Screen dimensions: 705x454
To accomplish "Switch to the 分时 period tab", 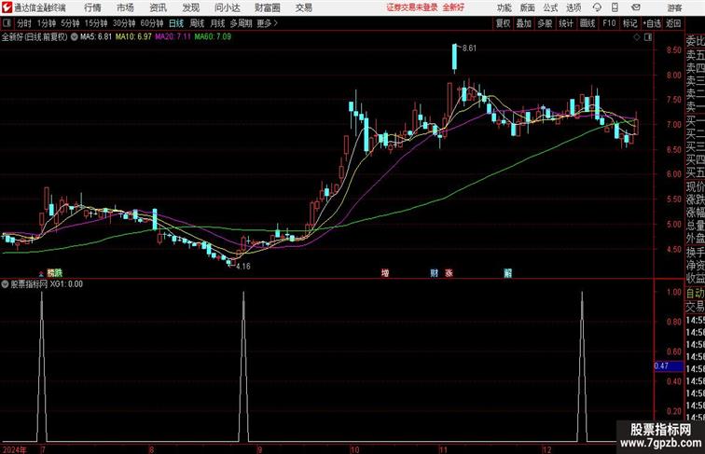I will (24, 23).
